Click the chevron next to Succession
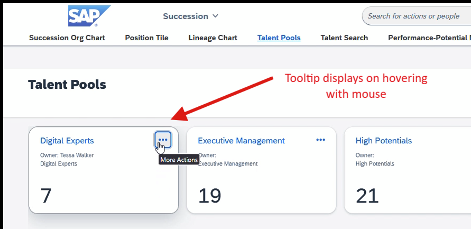The width and height of the screenshot is (471, 229). (215, 16)
